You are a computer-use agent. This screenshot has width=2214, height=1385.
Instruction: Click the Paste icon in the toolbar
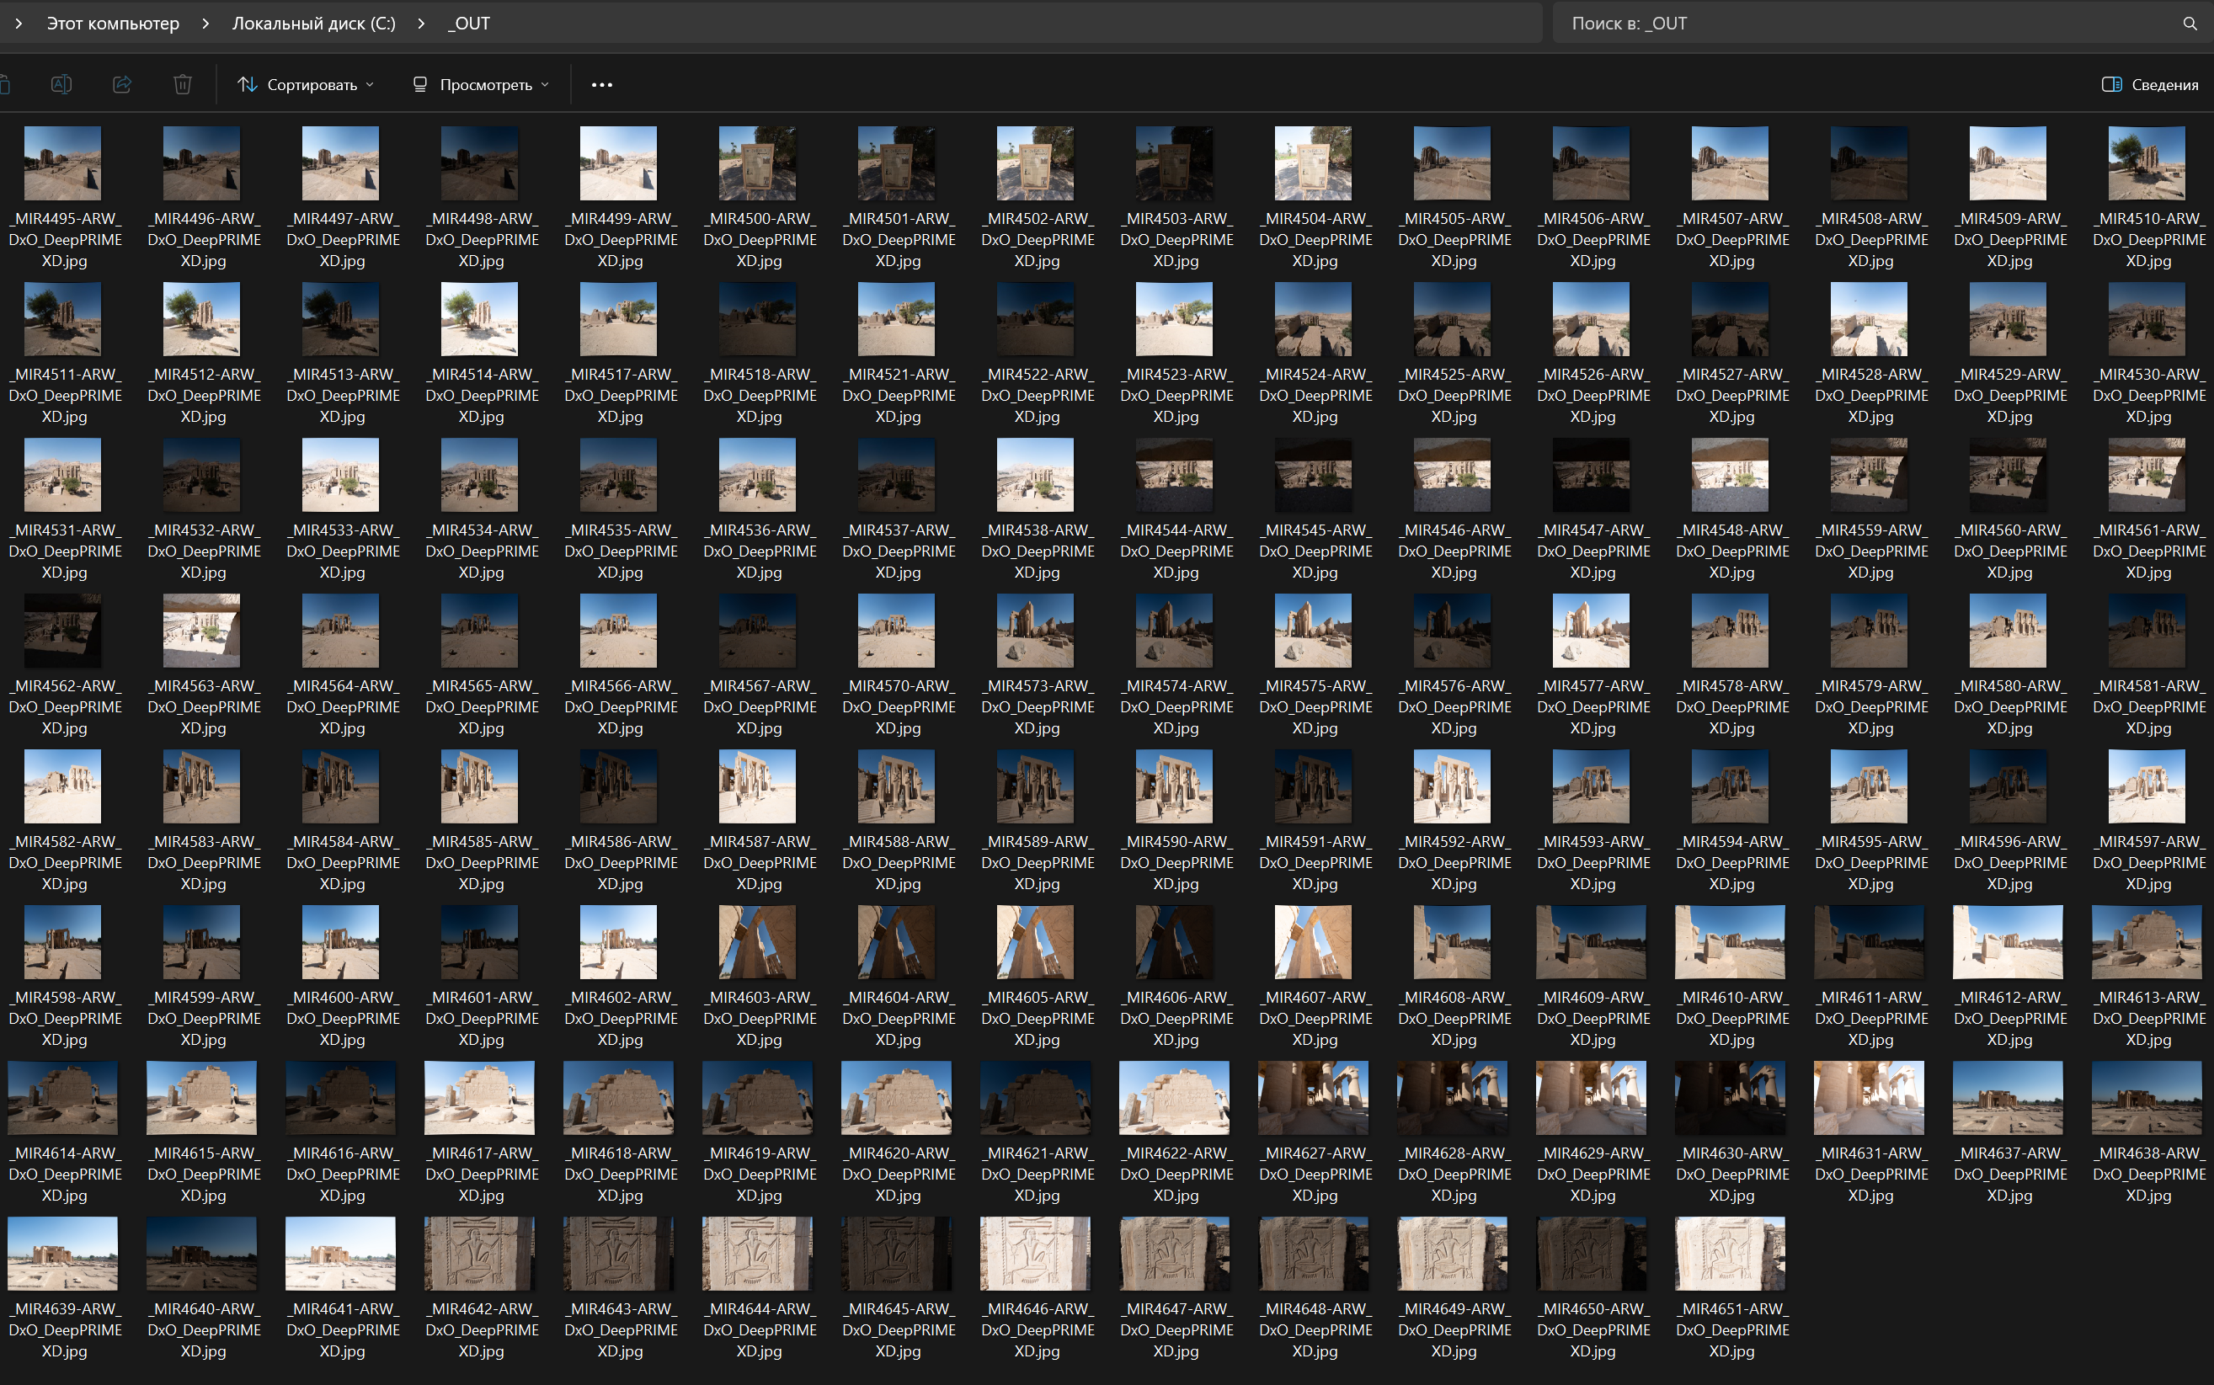3,84
